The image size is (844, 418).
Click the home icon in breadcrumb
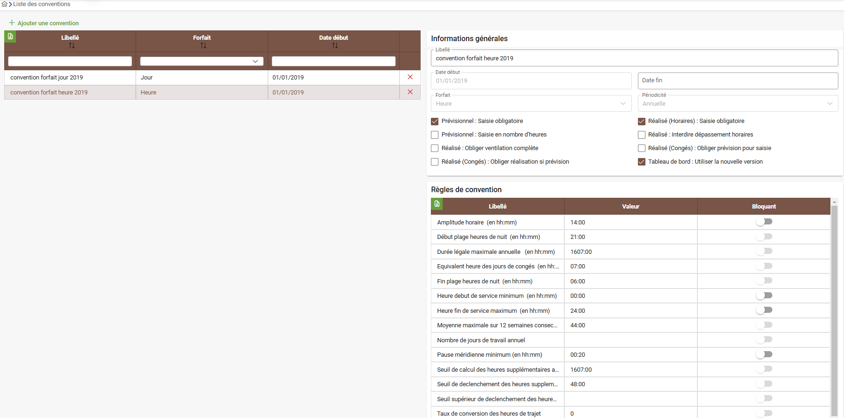(x=4, y=4)
